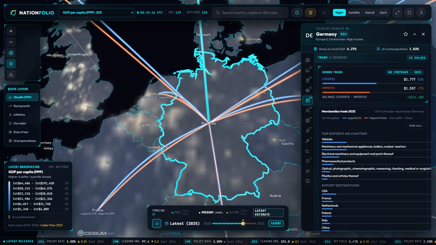Click the Poland export destination row

tap(376, 214)
